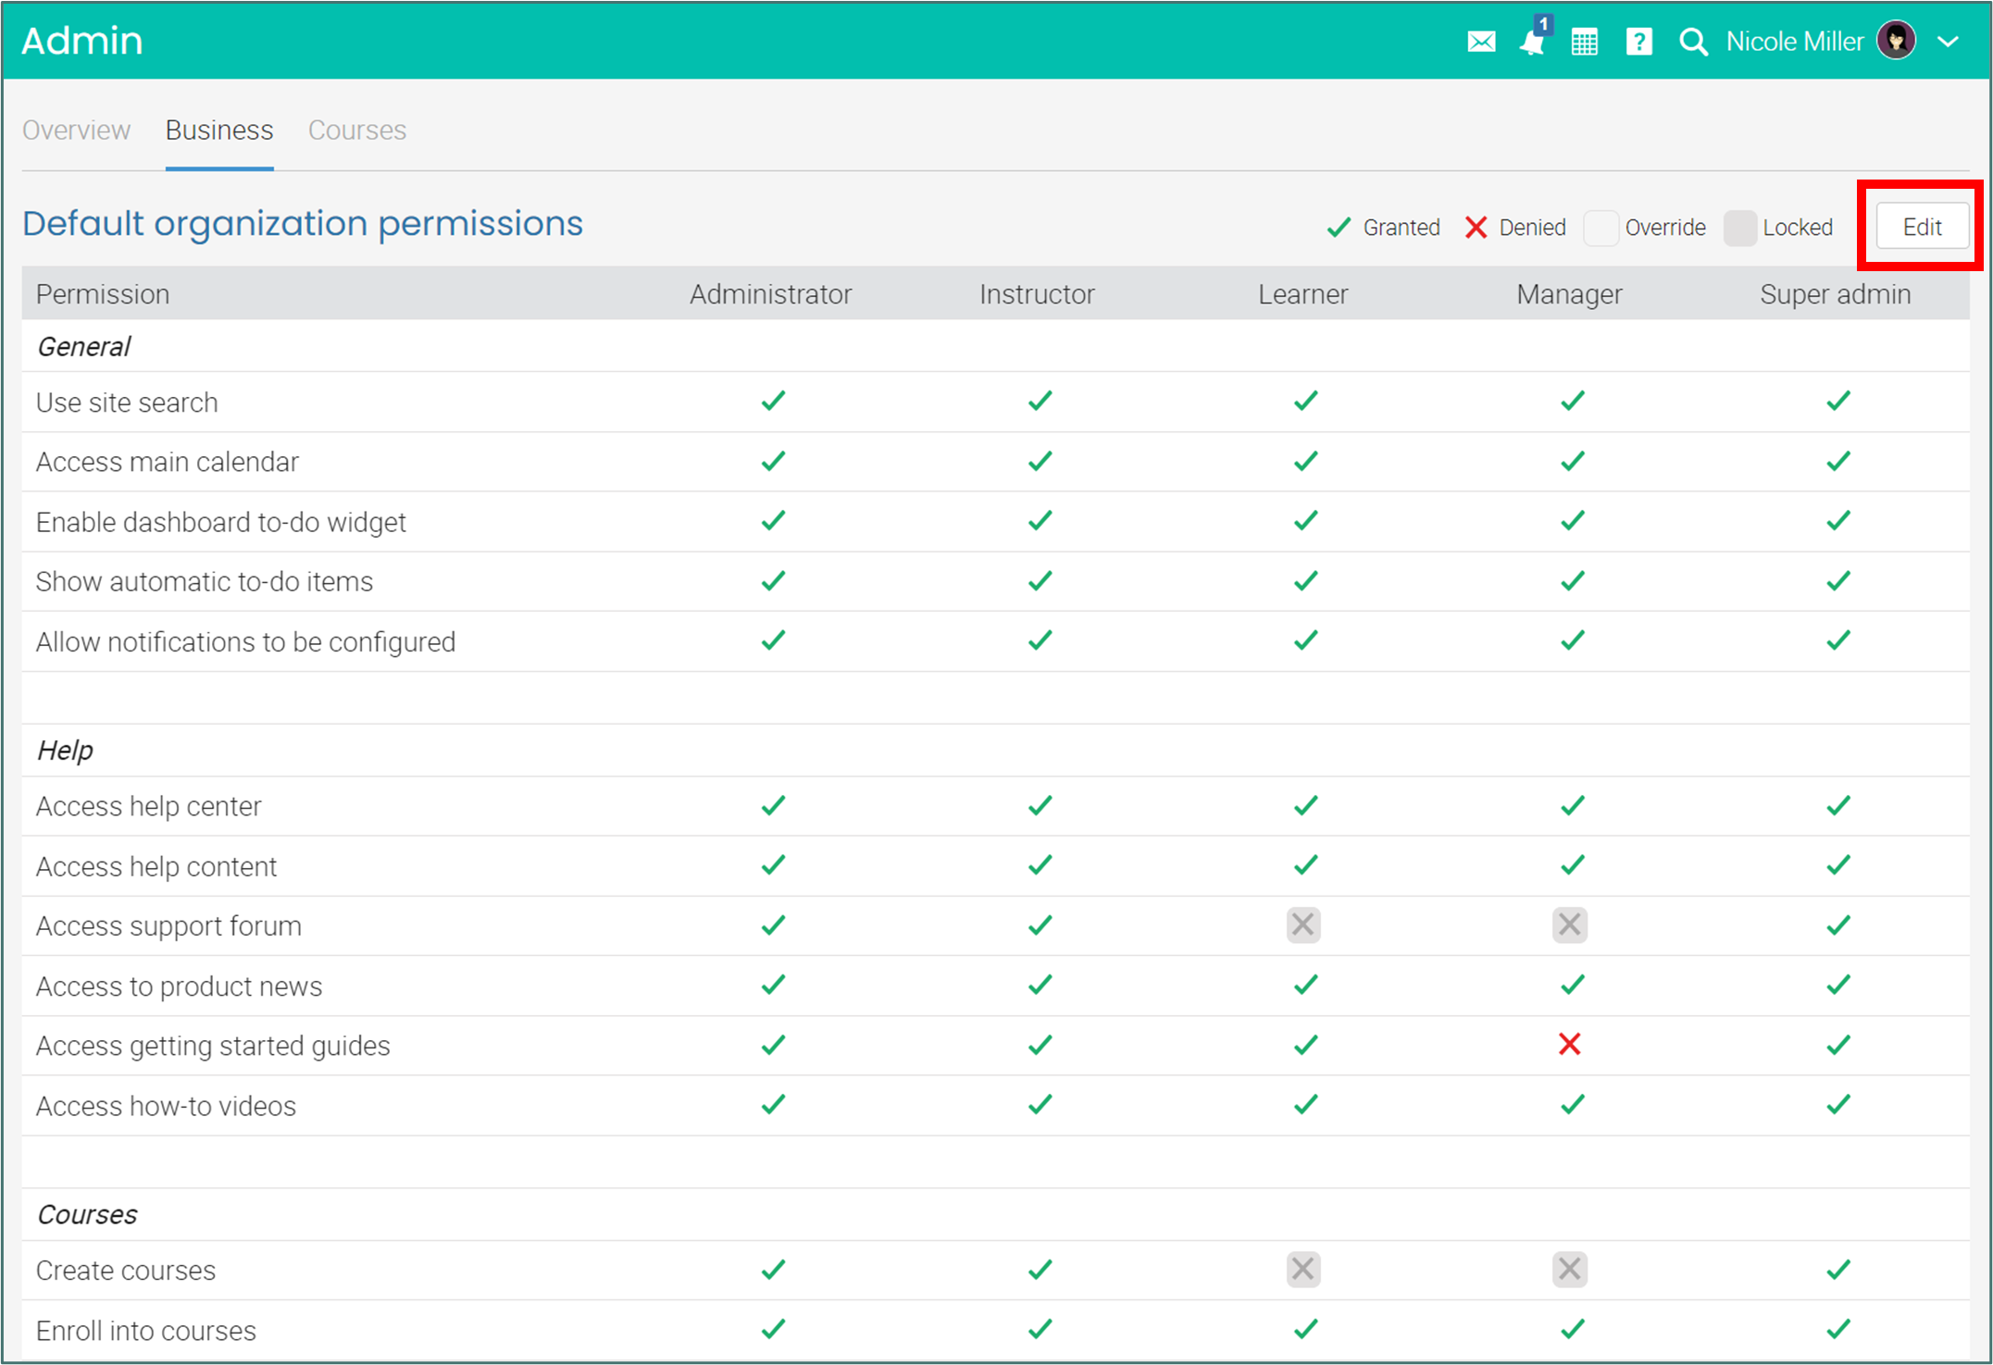Click the Super admin column header
The width and height of the screenshot is (1993, 1365).
pyautogui.click(x=1835, y=294)
